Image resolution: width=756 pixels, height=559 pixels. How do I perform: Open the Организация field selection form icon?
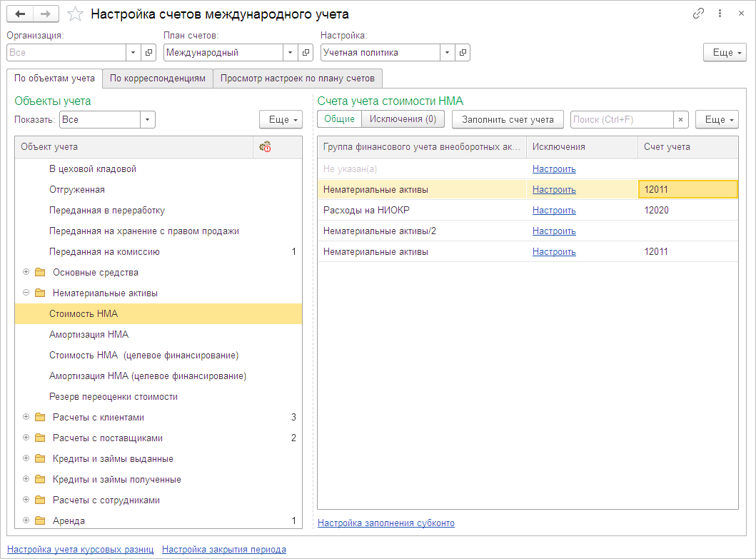[149, 52]
